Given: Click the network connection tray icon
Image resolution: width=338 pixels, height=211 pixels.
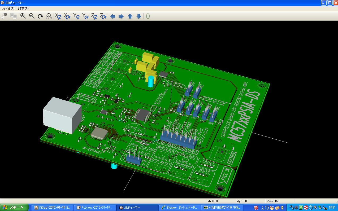Looking at the screenshot, I should click(x=291, y=208).
